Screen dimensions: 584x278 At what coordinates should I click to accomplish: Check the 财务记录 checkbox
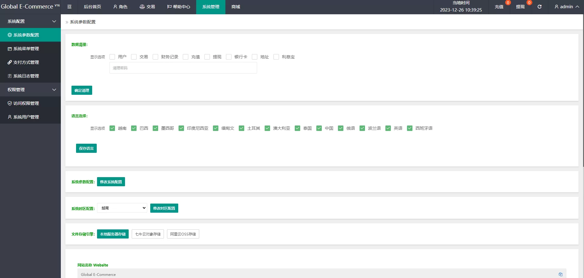(155, 57)
